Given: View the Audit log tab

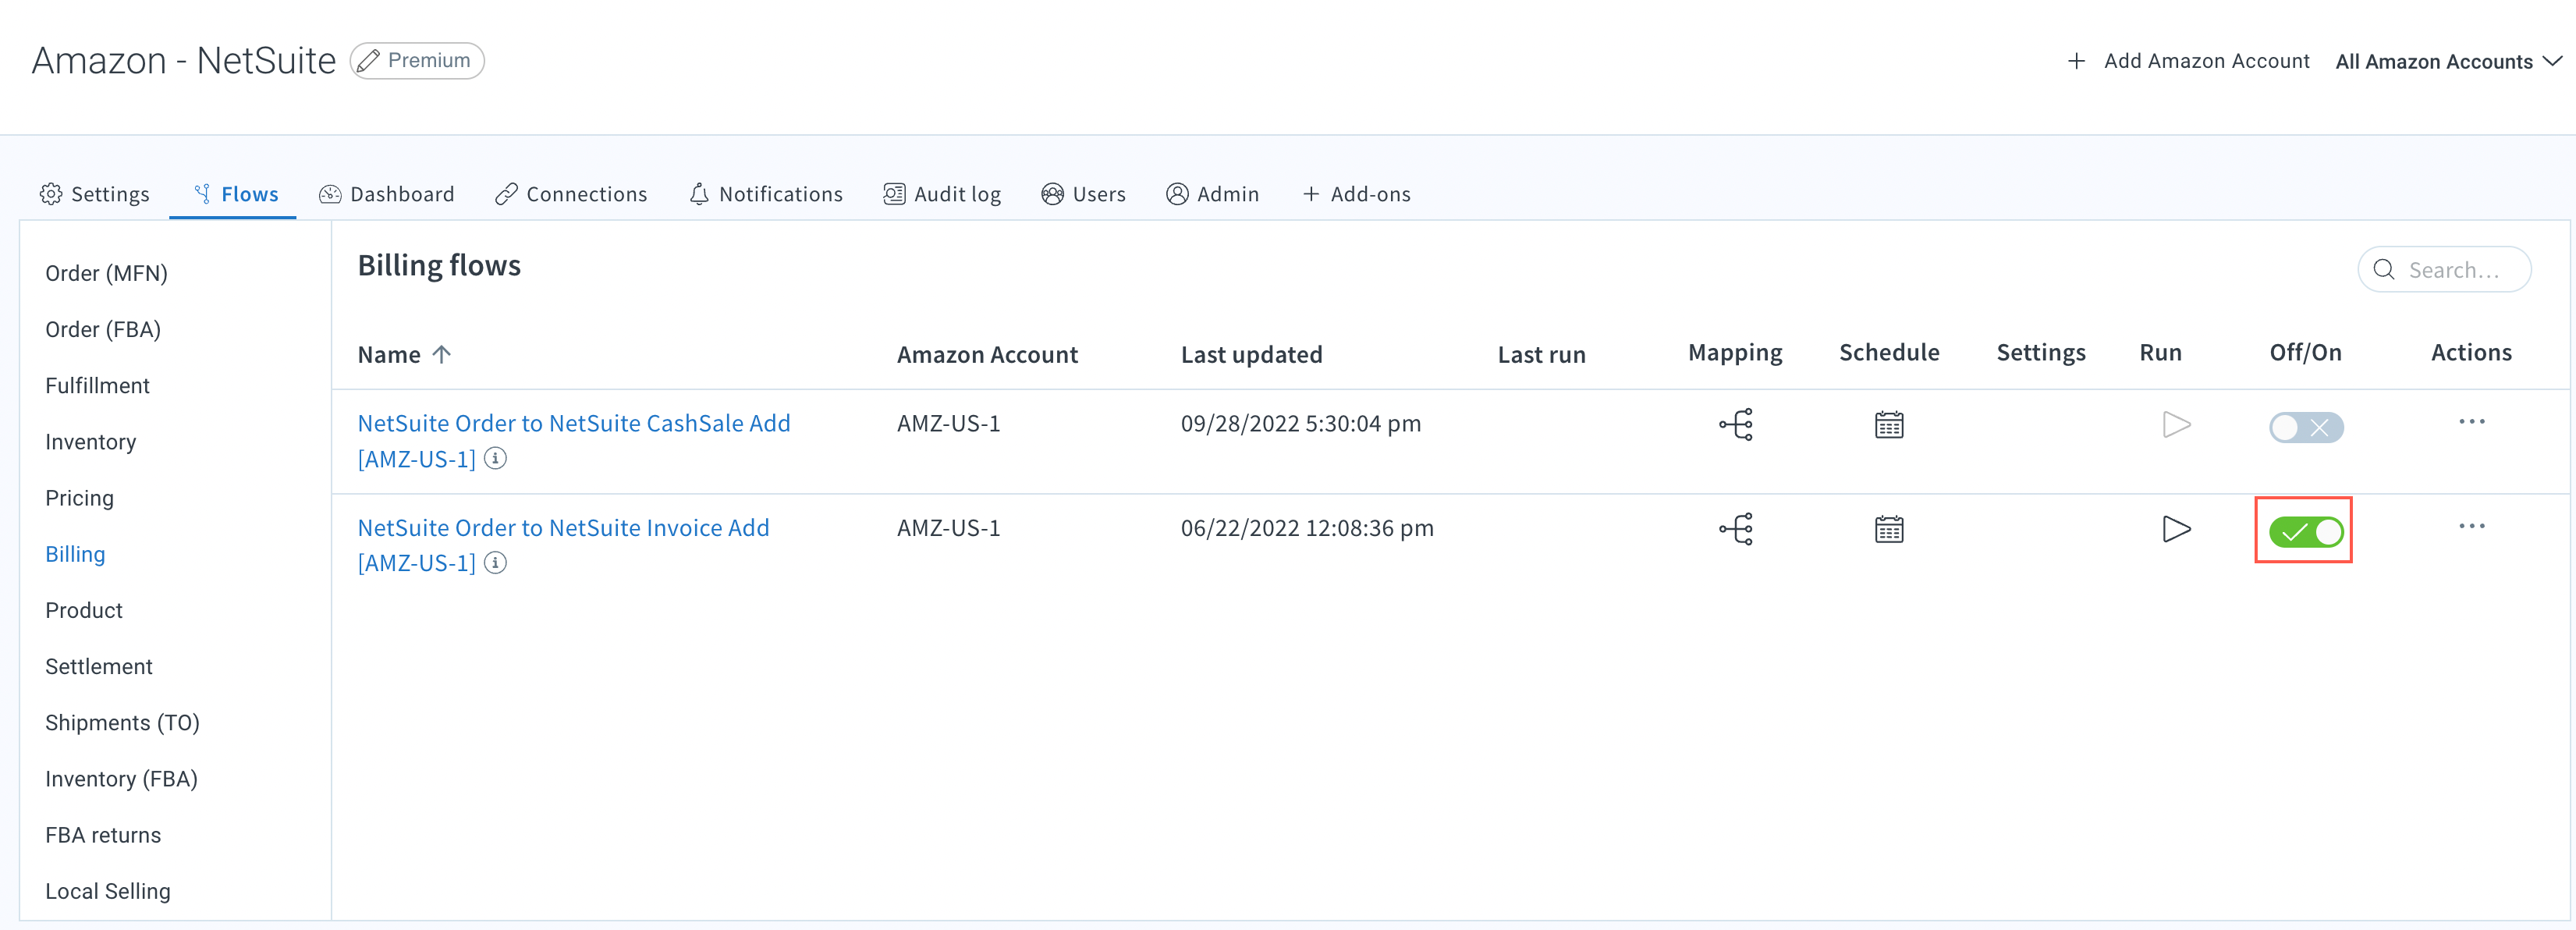Looking at the screenshot, I should pos(942,194).
